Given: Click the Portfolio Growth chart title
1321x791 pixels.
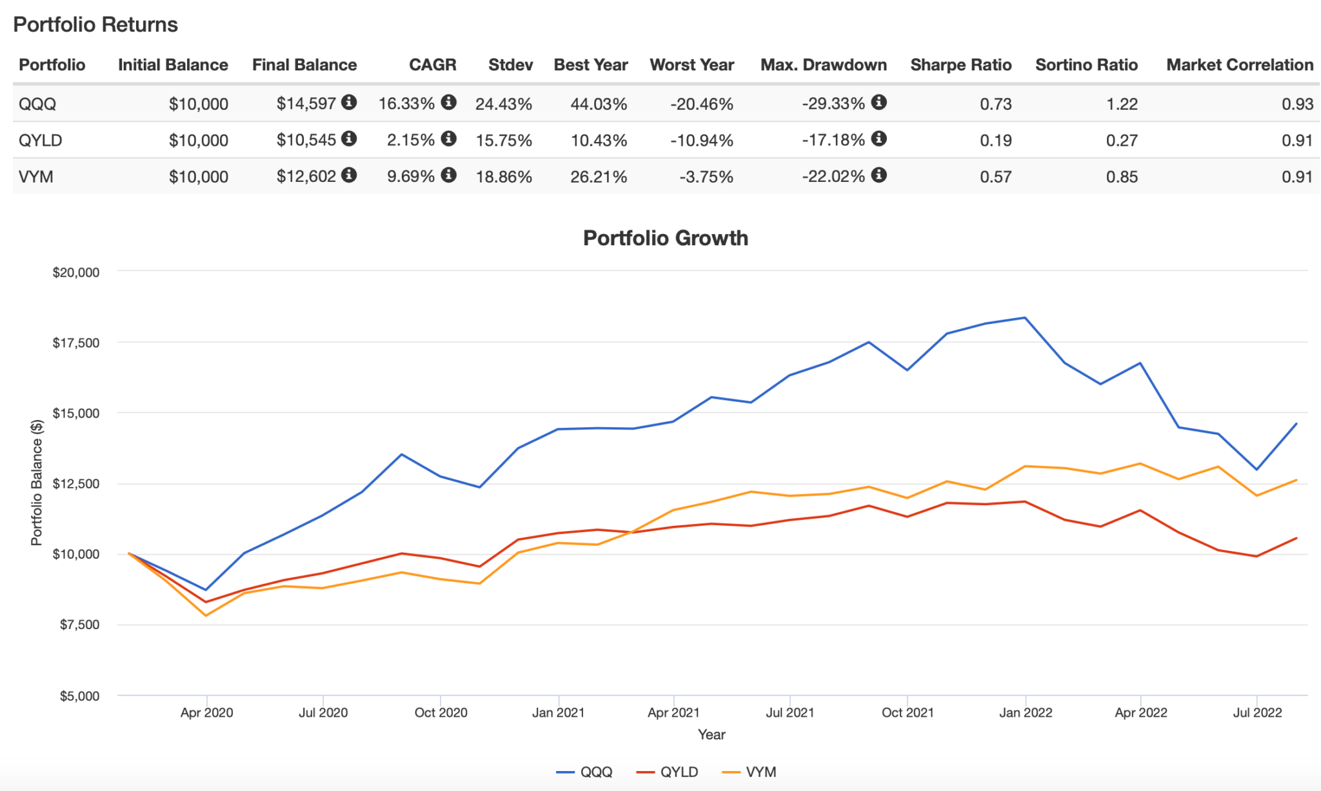Looking at the screenshot, I should coord(665,238).
